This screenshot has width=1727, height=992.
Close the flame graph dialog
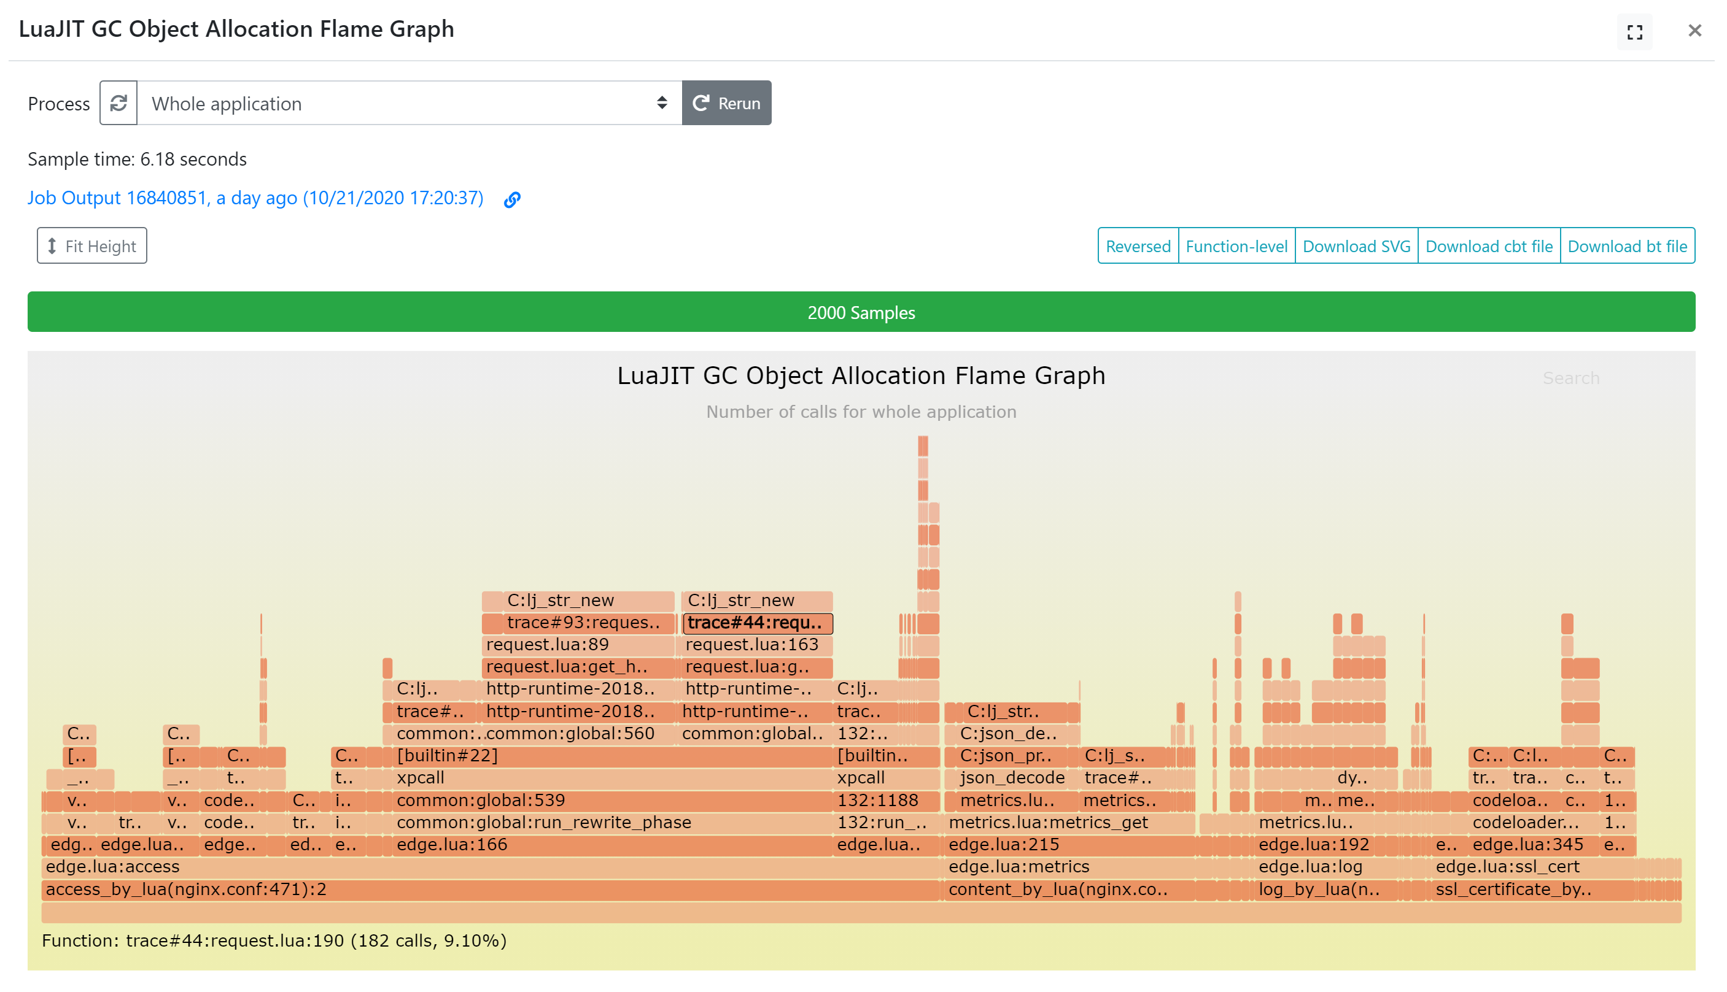pyautogui.click(x=1694, y=31)
